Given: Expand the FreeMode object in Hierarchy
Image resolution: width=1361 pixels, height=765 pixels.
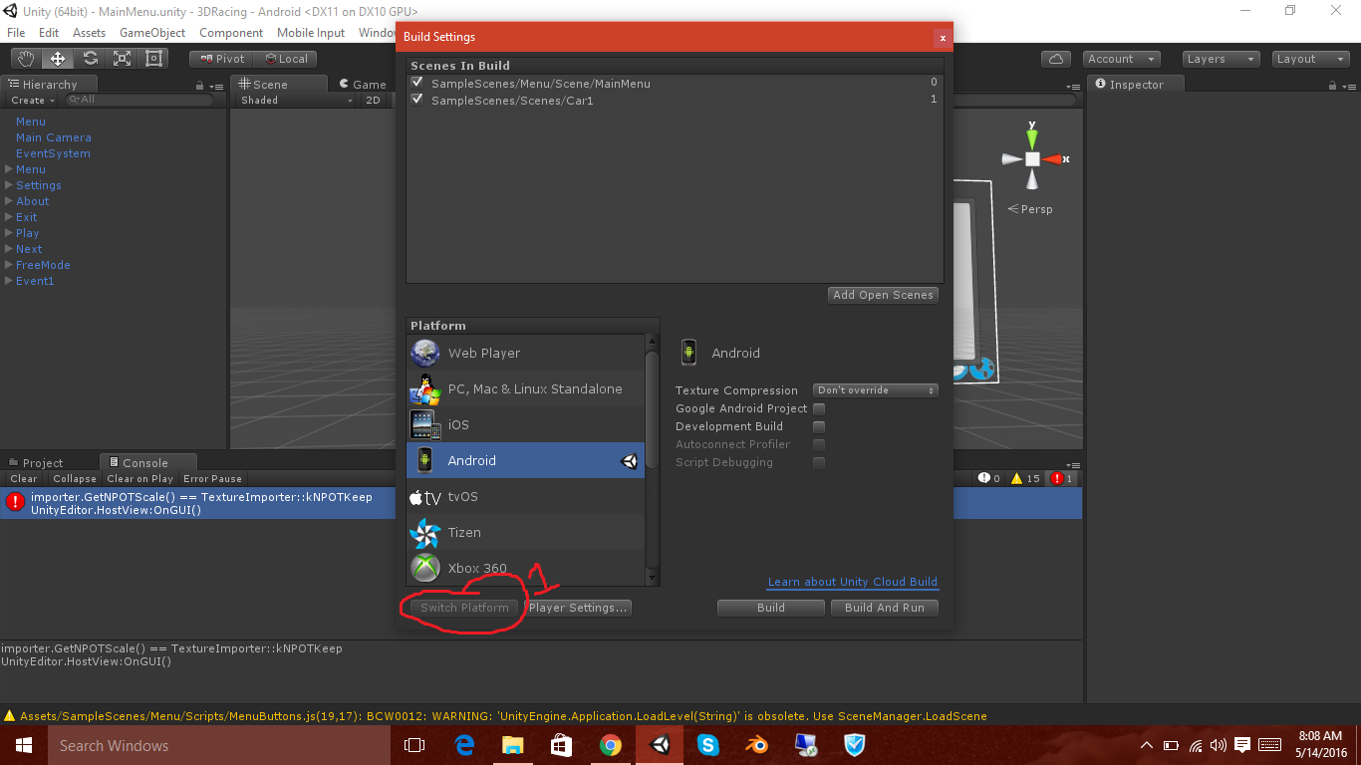Looking at the screenshot, I should tap(9, 265).
